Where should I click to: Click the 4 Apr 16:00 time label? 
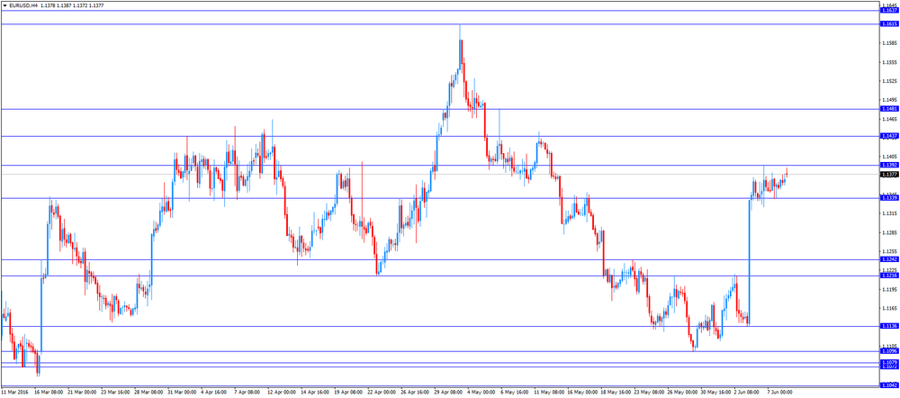(x=215, y=393)
